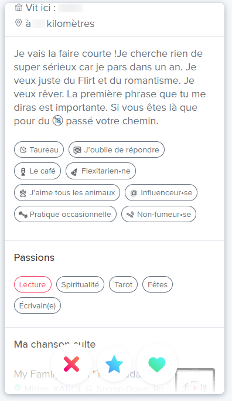Click the location pin icon beside kilomètres

click(x=18, y=23)
